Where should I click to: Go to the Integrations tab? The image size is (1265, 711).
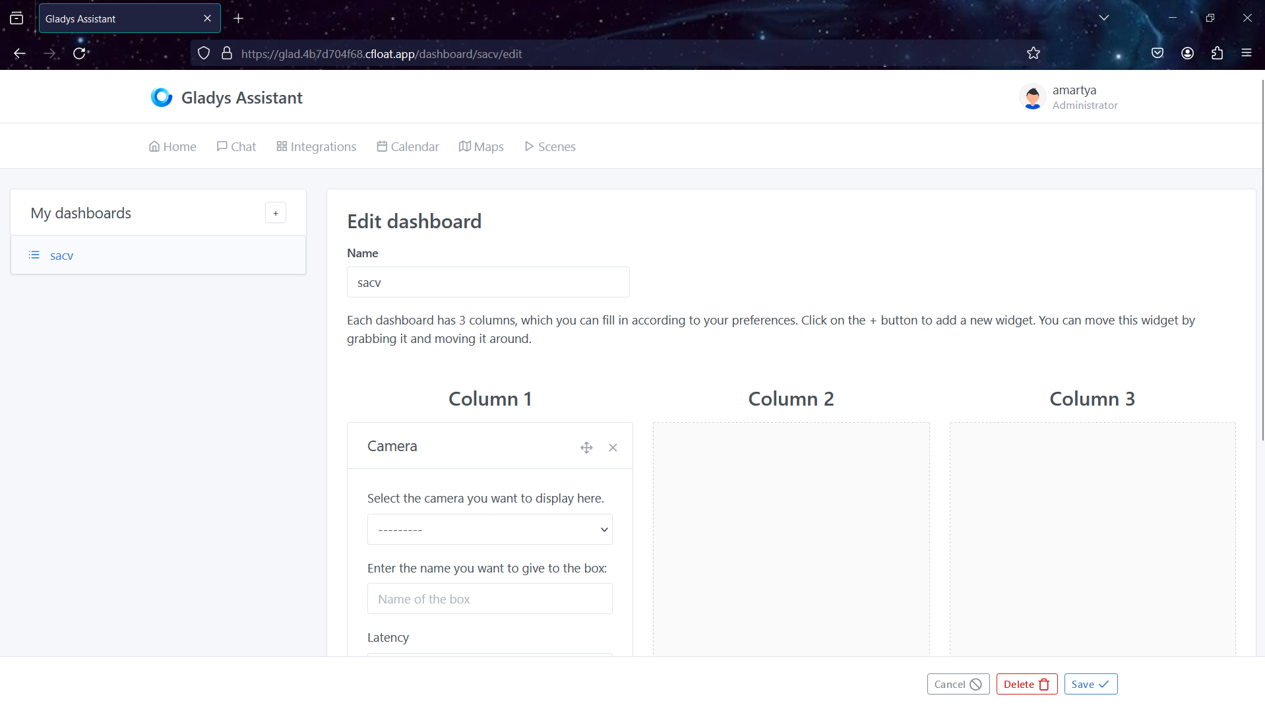tap(316, 146)
